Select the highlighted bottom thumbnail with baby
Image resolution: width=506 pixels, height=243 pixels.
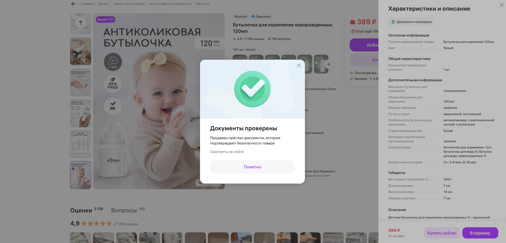tap(80, 175)
